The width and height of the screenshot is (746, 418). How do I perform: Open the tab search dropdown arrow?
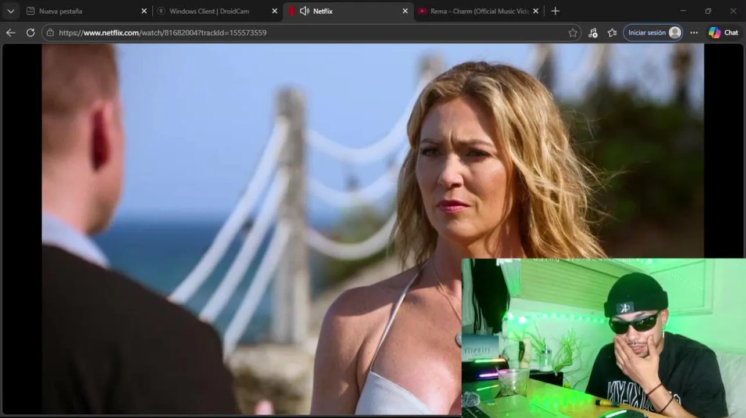pos(10,11)
